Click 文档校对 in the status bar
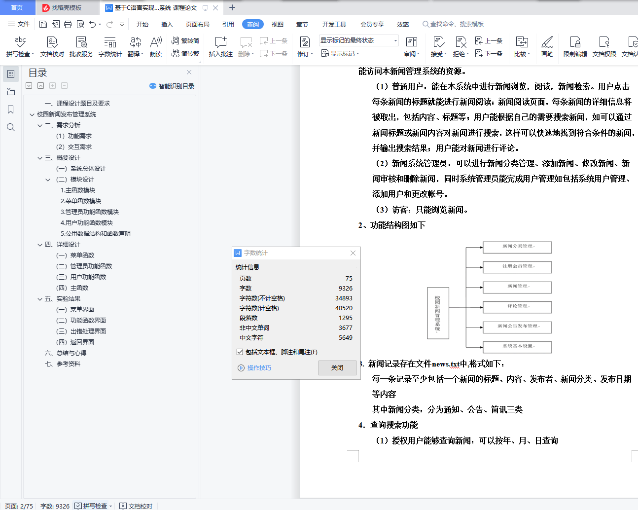 [136, 506]
